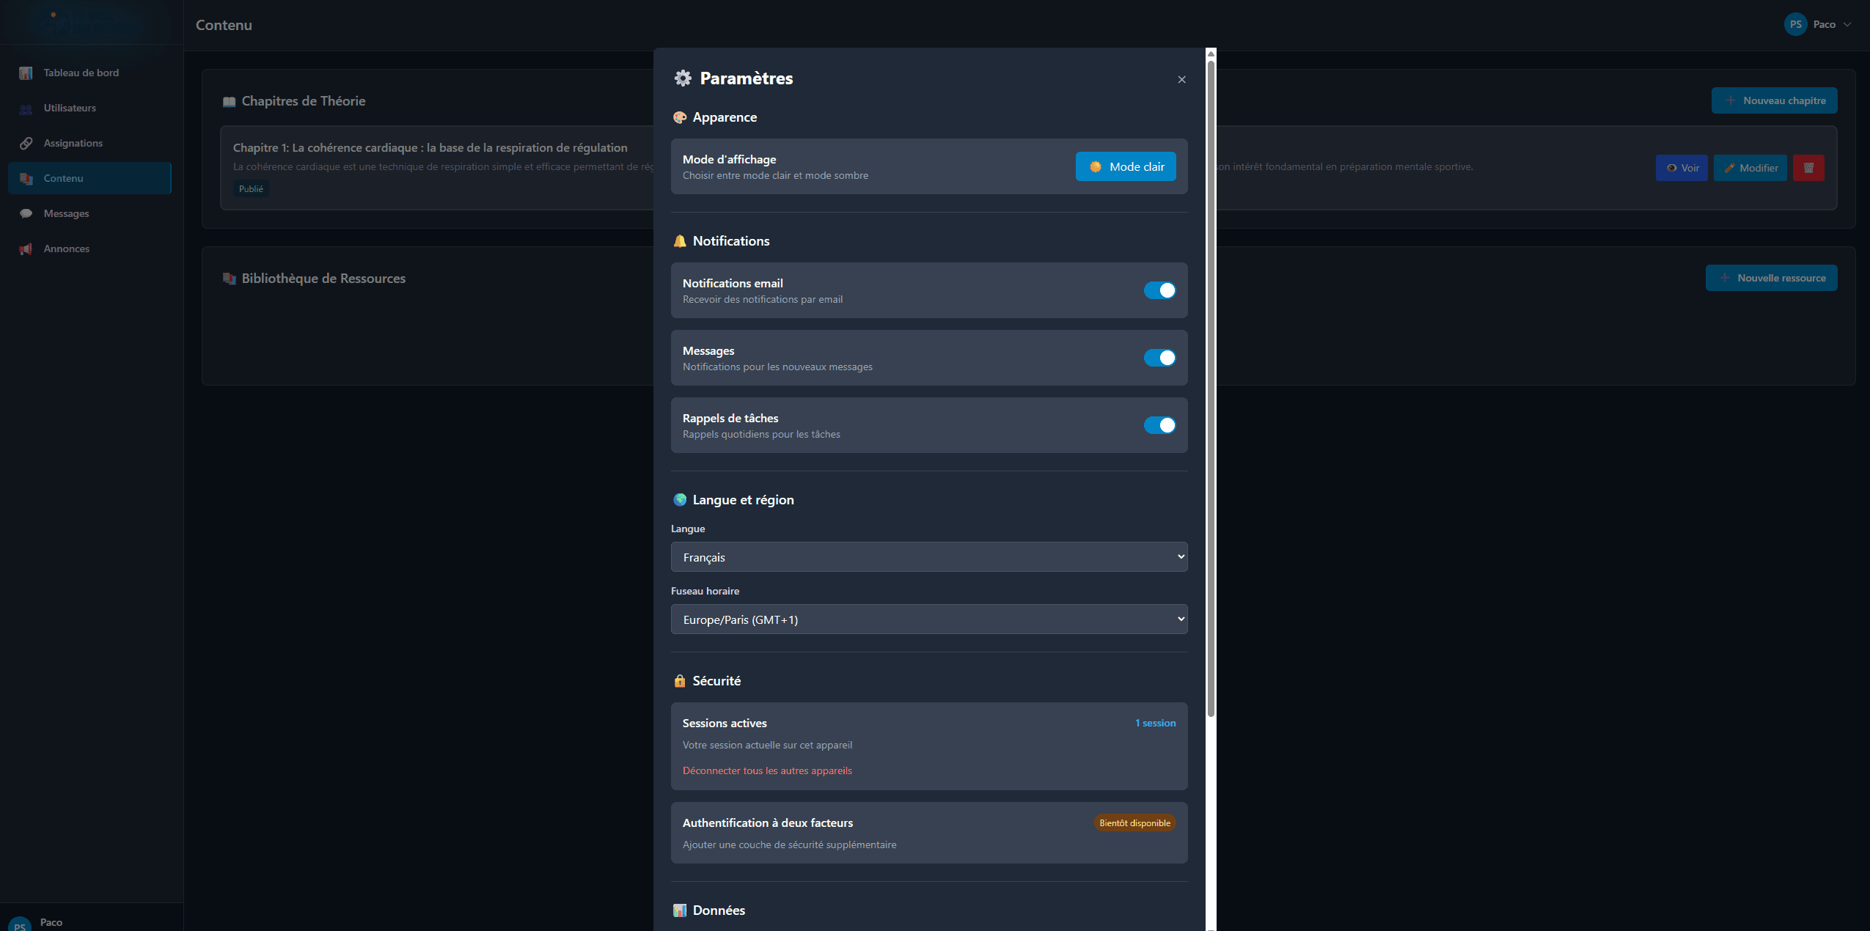
Task: Open the Paco user menu chevron
Action: (x=1847, y=24)
